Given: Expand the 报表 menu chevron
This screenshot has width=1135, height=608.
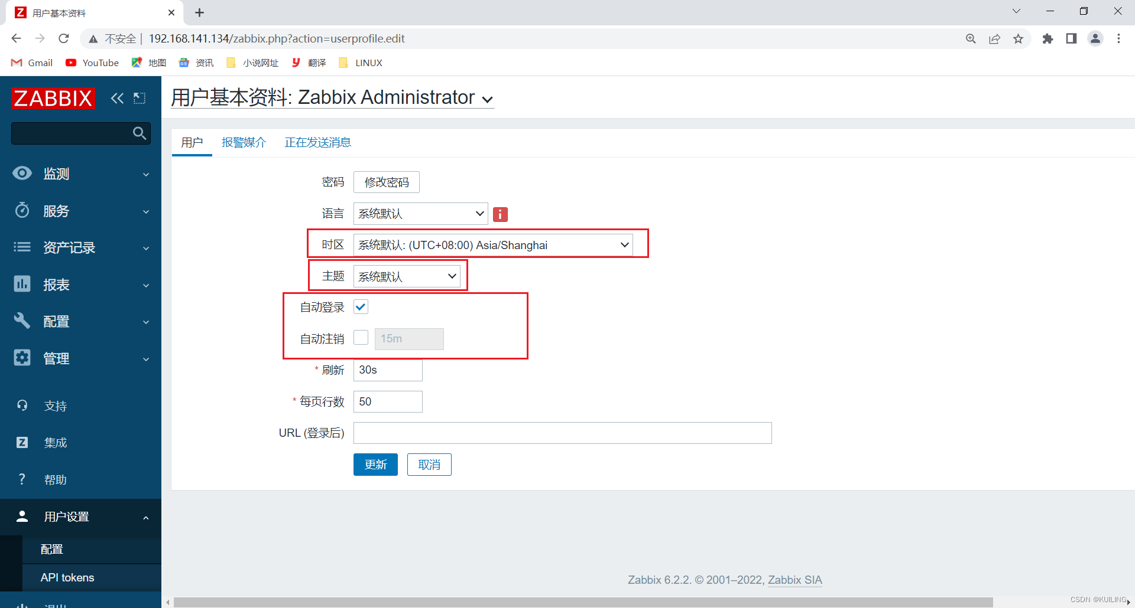Looking at the screenshot, I should tap(146, 285).
